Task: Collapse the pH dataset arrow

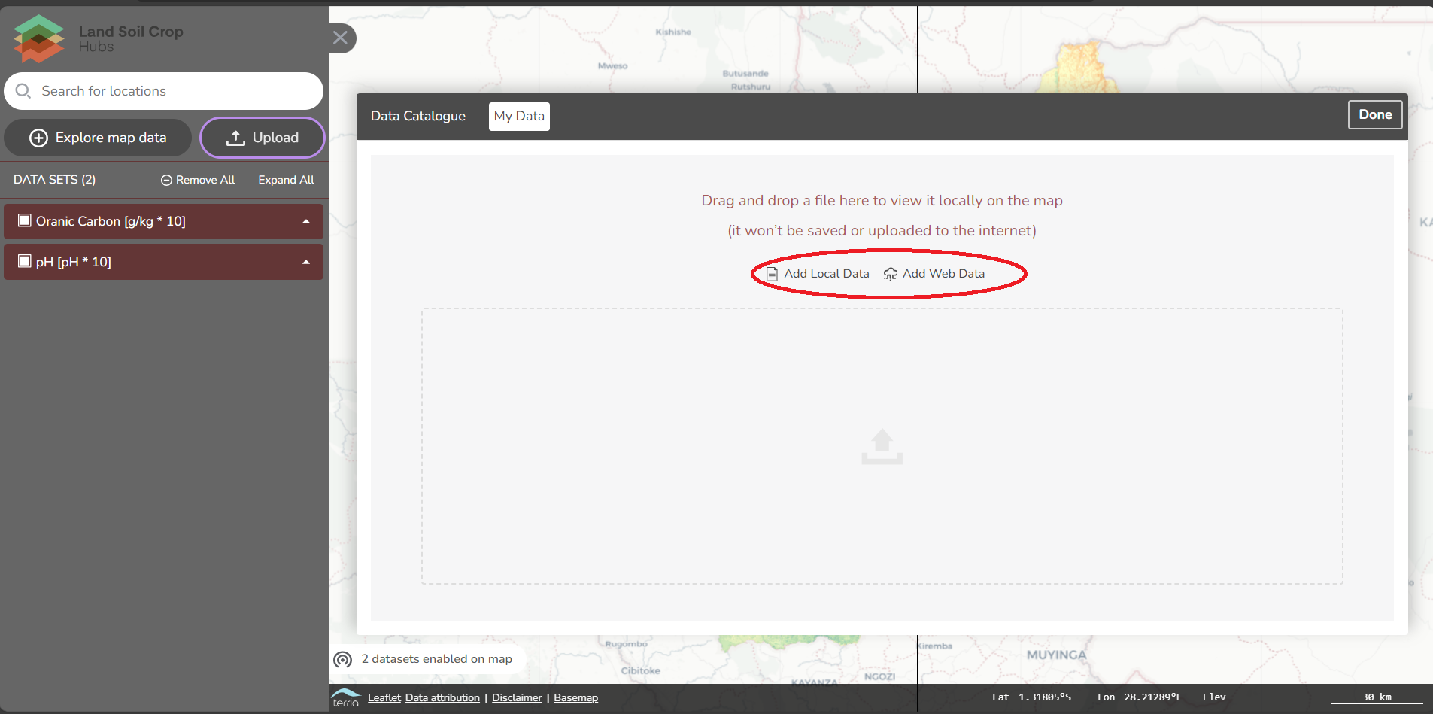Action: [306, 263]
